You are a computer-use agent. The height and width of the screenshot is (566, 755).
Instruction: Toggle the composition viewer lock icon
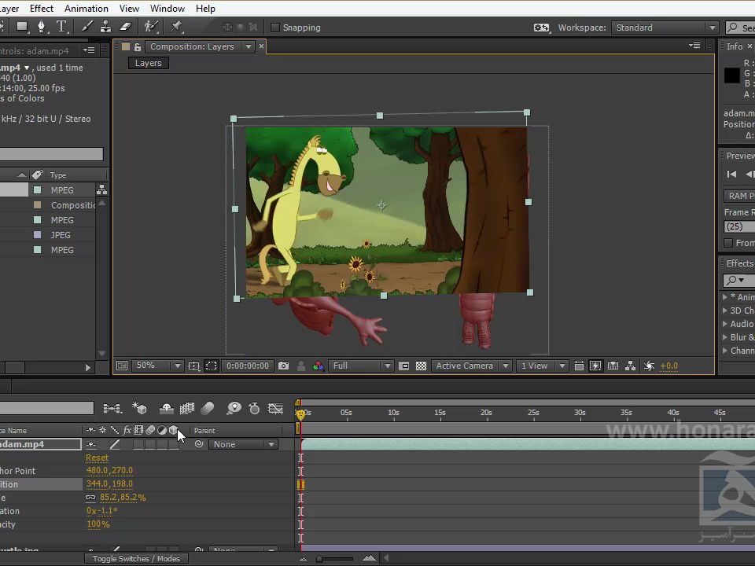coord(138,46)
